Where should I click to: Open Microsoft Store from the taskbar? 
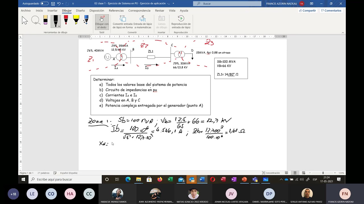click(149, 179)
